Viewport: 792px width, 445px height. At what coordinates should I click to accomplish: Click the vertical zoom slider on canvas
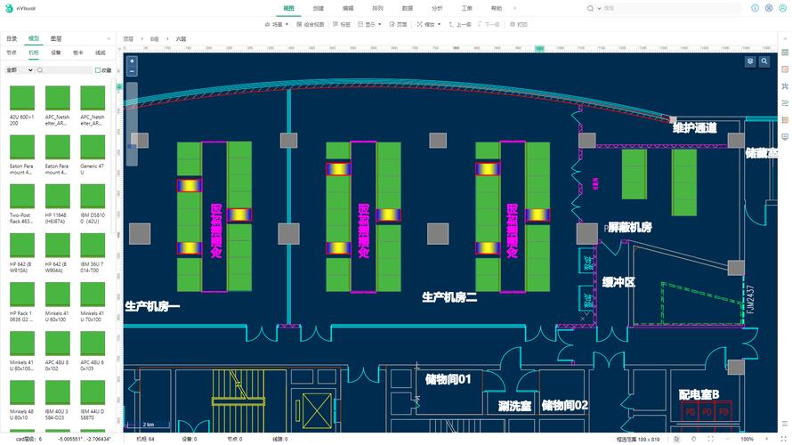[x=132, y=124]
